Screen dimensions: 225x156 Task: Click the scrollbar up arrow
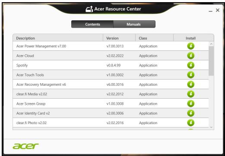(x=211, y=44)
